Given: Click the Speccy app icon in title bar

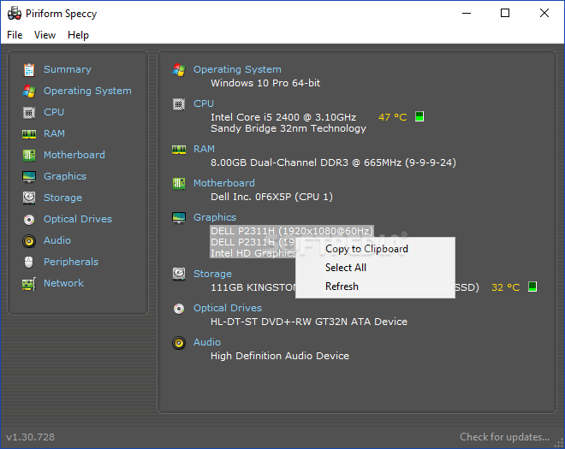Looking at the screenshot, I should point(15,14).
